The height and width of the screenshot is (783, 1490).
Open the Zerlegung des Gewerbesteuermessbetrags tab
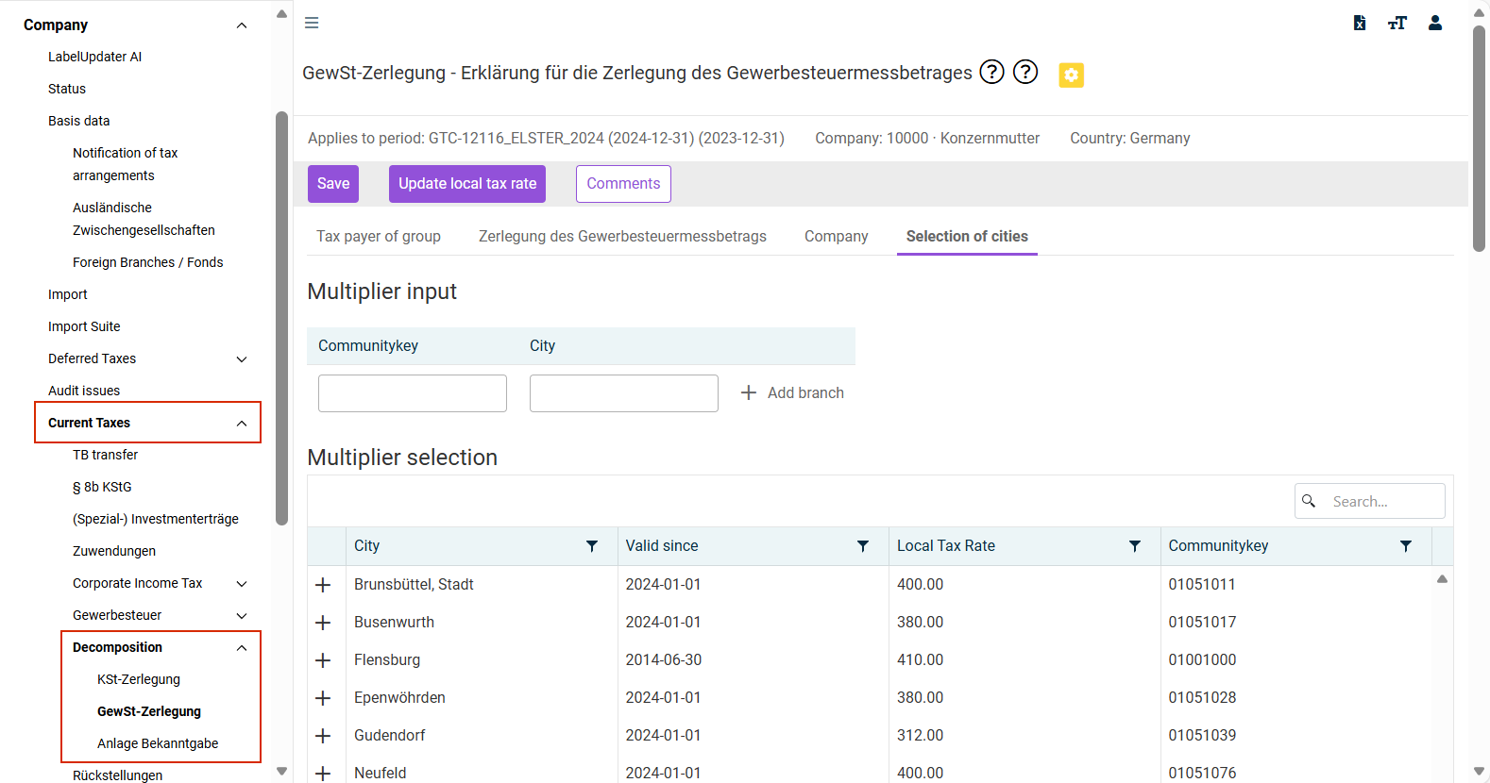(622, 236)
